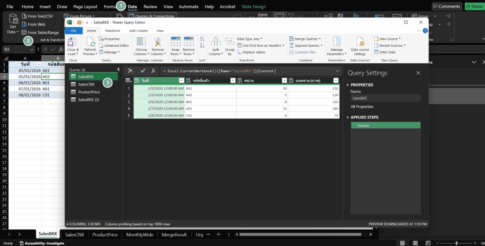Switch to the MonthlyWide worksheet tab
Viewport: 485px width, 246px height.
[140, 235]
